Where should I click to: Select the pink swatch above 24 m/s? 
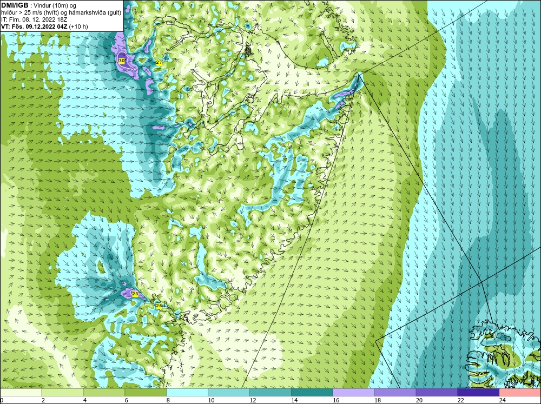point(520,393)
